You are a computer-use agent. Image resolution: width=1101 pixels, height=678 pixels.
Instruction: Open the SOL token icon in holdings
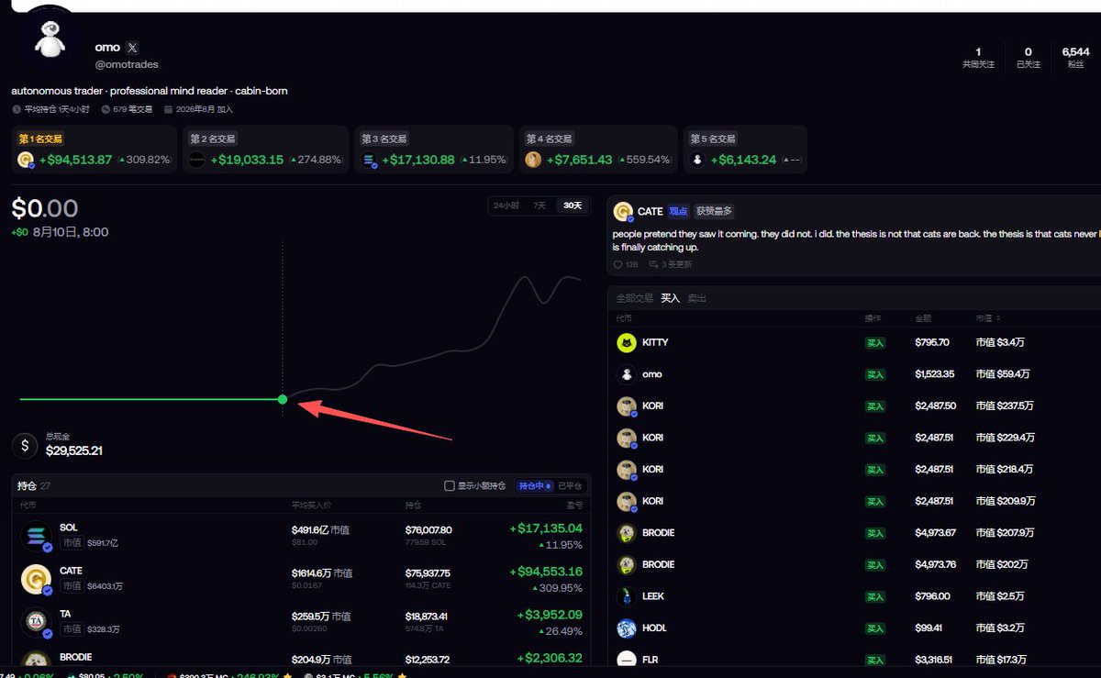37,536
